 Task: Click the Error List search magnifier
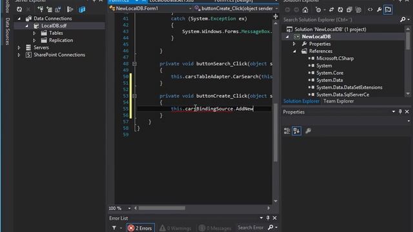pos(270,227)
